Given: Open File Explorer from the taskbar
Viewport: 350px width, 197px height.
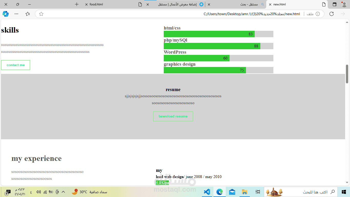Looking at the screenshot, I should [245, 192].
